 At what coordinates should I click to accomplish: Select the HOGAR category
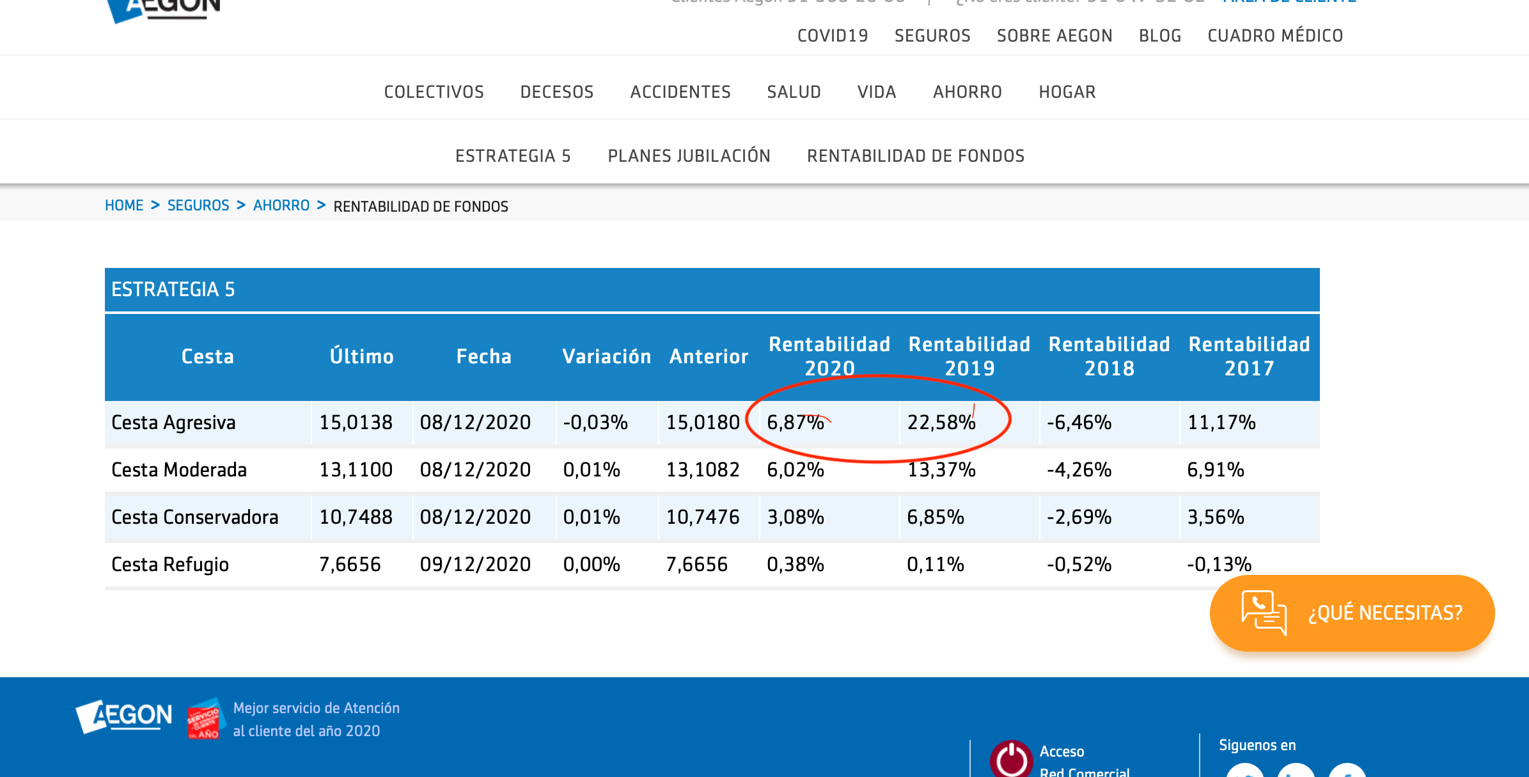[1067, 92]
